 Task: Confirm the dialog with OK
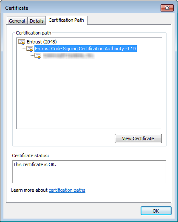156,211
